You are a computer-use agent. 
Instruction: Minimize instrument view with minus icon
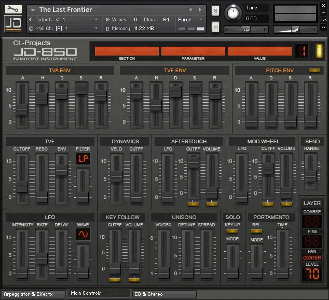323,12
